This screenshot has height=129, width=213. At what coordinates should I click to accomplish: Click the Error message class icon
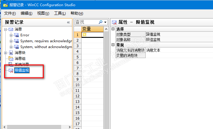17,35
